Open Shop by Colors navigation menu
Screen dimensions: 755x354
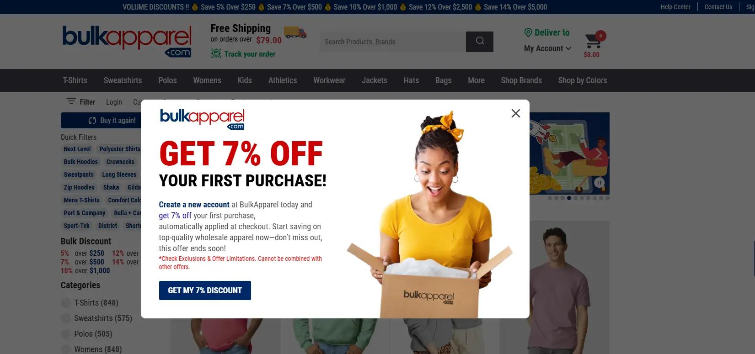(x=582, y=80)
